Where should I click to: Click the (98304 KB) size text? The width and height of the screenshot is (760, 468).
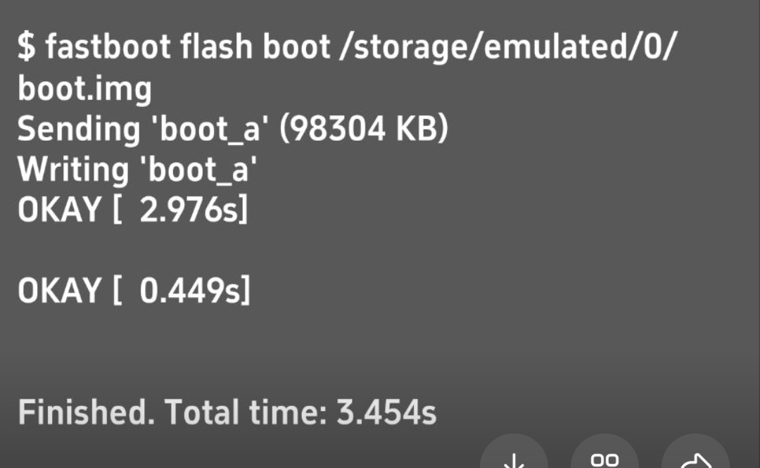(x=364, y=129)
